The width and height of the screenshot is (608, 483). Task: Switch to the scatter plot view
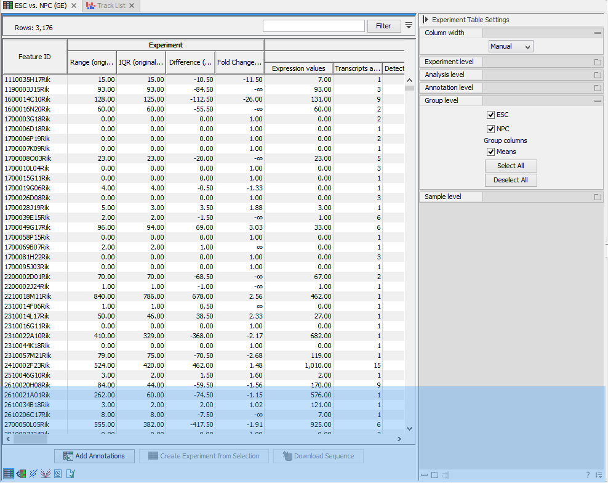[x=32, y=473]
